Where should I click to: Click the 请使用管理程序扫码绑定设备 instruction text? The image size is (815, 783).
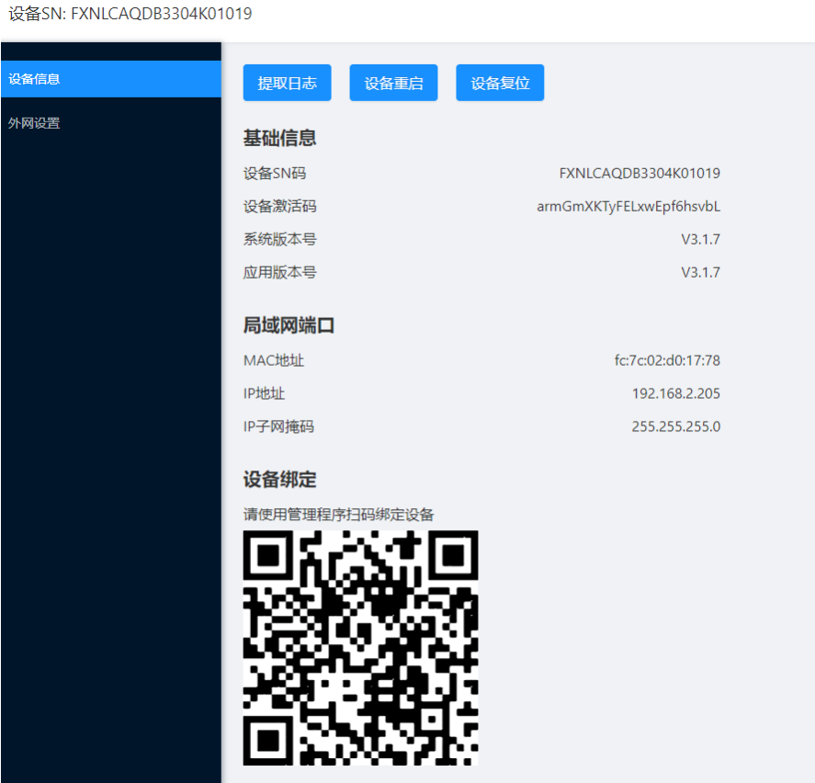click(x=338, y=515)
